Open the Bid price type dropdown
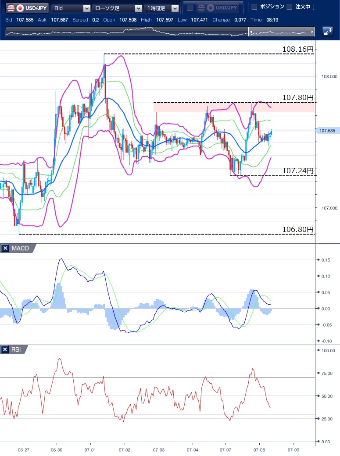 pyautogui.click(x=71, y=8)
